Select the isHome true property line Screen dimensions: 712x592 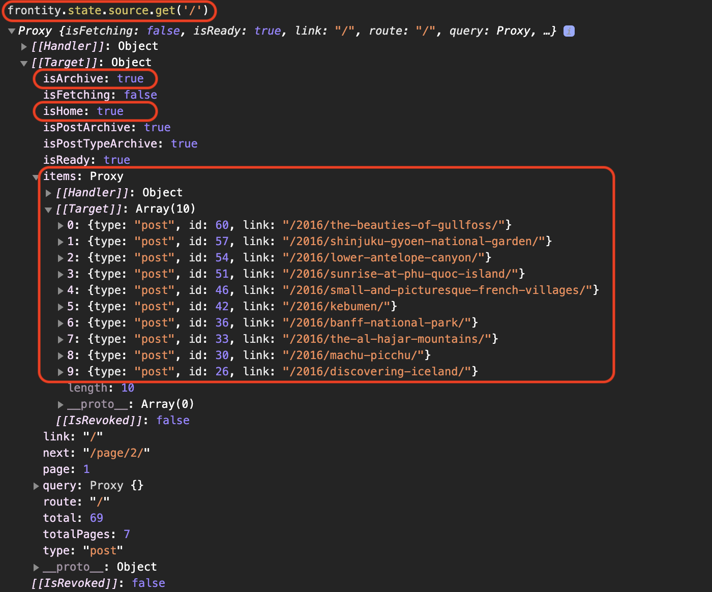coord(83,111)
